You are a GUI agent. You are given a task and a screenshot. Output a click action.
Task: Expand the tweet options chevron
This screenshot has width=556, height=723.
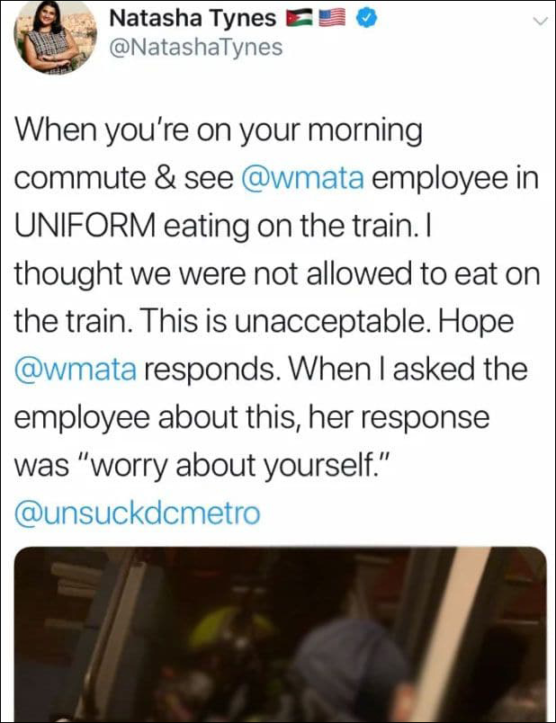coord(540,21)
